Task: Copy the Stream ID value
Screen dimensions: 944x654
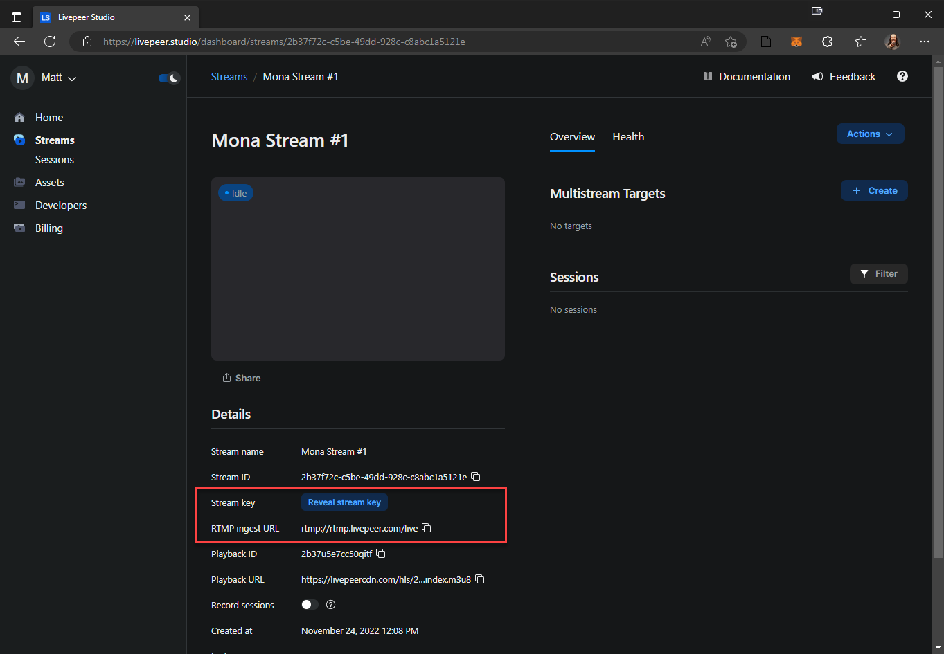Action: 476,477
